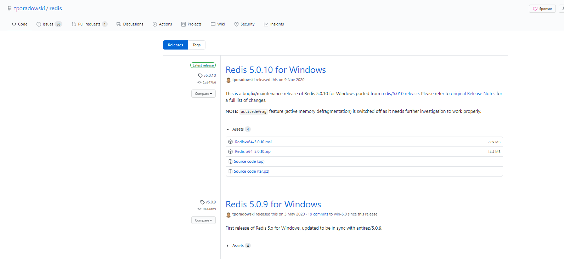This screenshot has width=564, height=259.
Task: Download Redis-x64-5.0.10.zip
Action: (253, 151)
